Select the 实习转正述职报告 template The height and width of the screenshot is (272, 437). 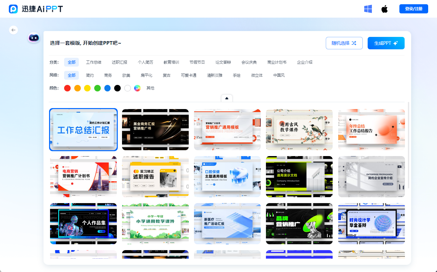[x=155, y=177]
